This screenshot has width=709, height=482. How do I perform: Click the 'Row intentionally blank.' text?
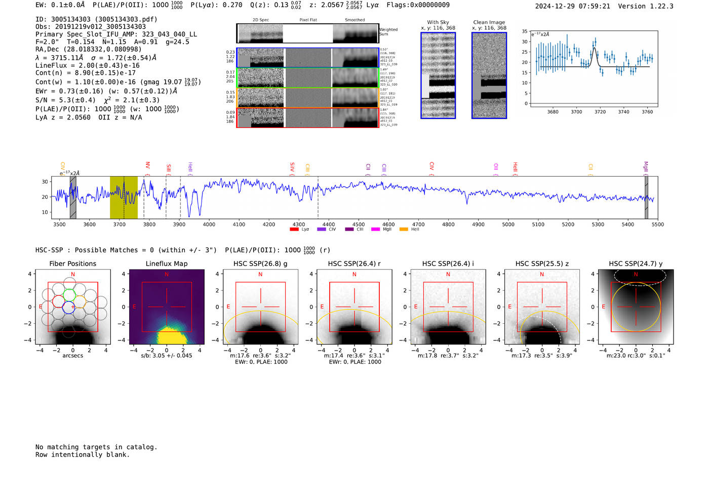click(83, 455)
